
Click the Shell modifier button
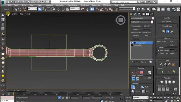146,36
